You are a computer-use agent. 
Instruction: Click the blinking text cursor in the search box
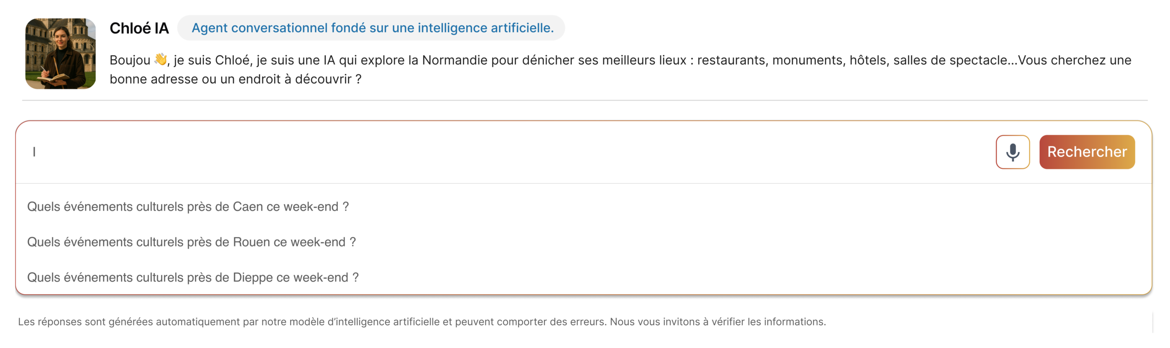pos(34,152)
